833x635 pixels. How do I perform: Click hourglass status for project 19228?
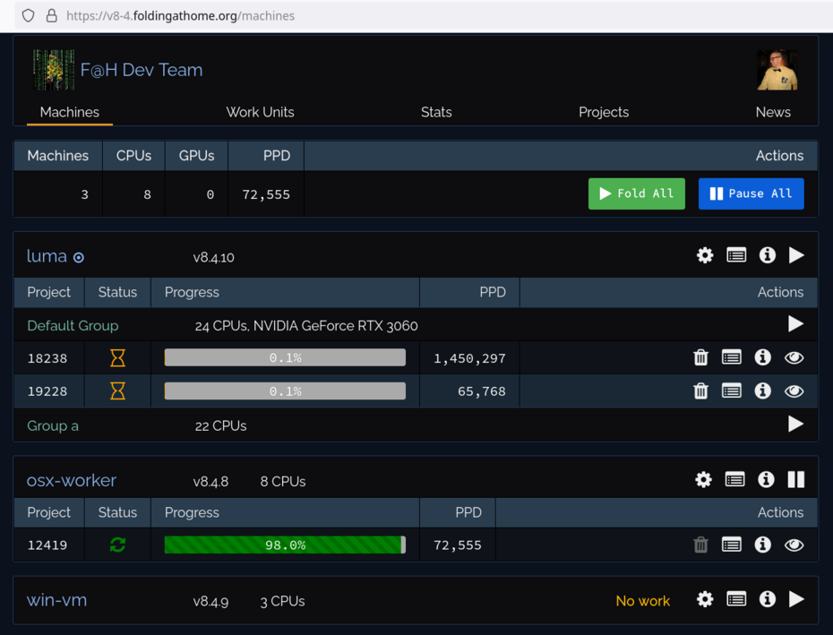pyautogui.click(x=117, y=391)
